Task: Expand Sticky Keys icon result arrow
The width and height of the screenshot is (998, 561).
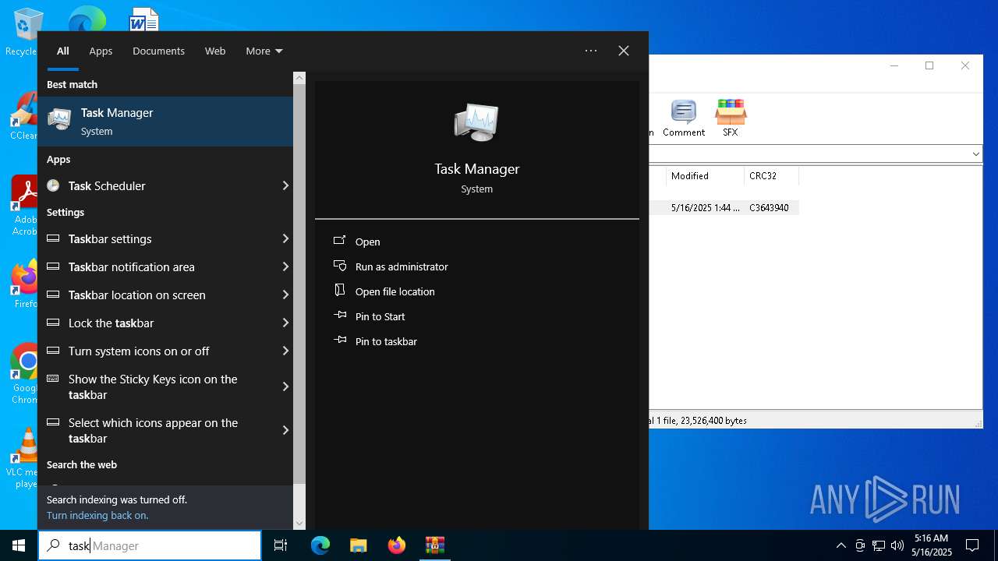Action: coord(285,386)
